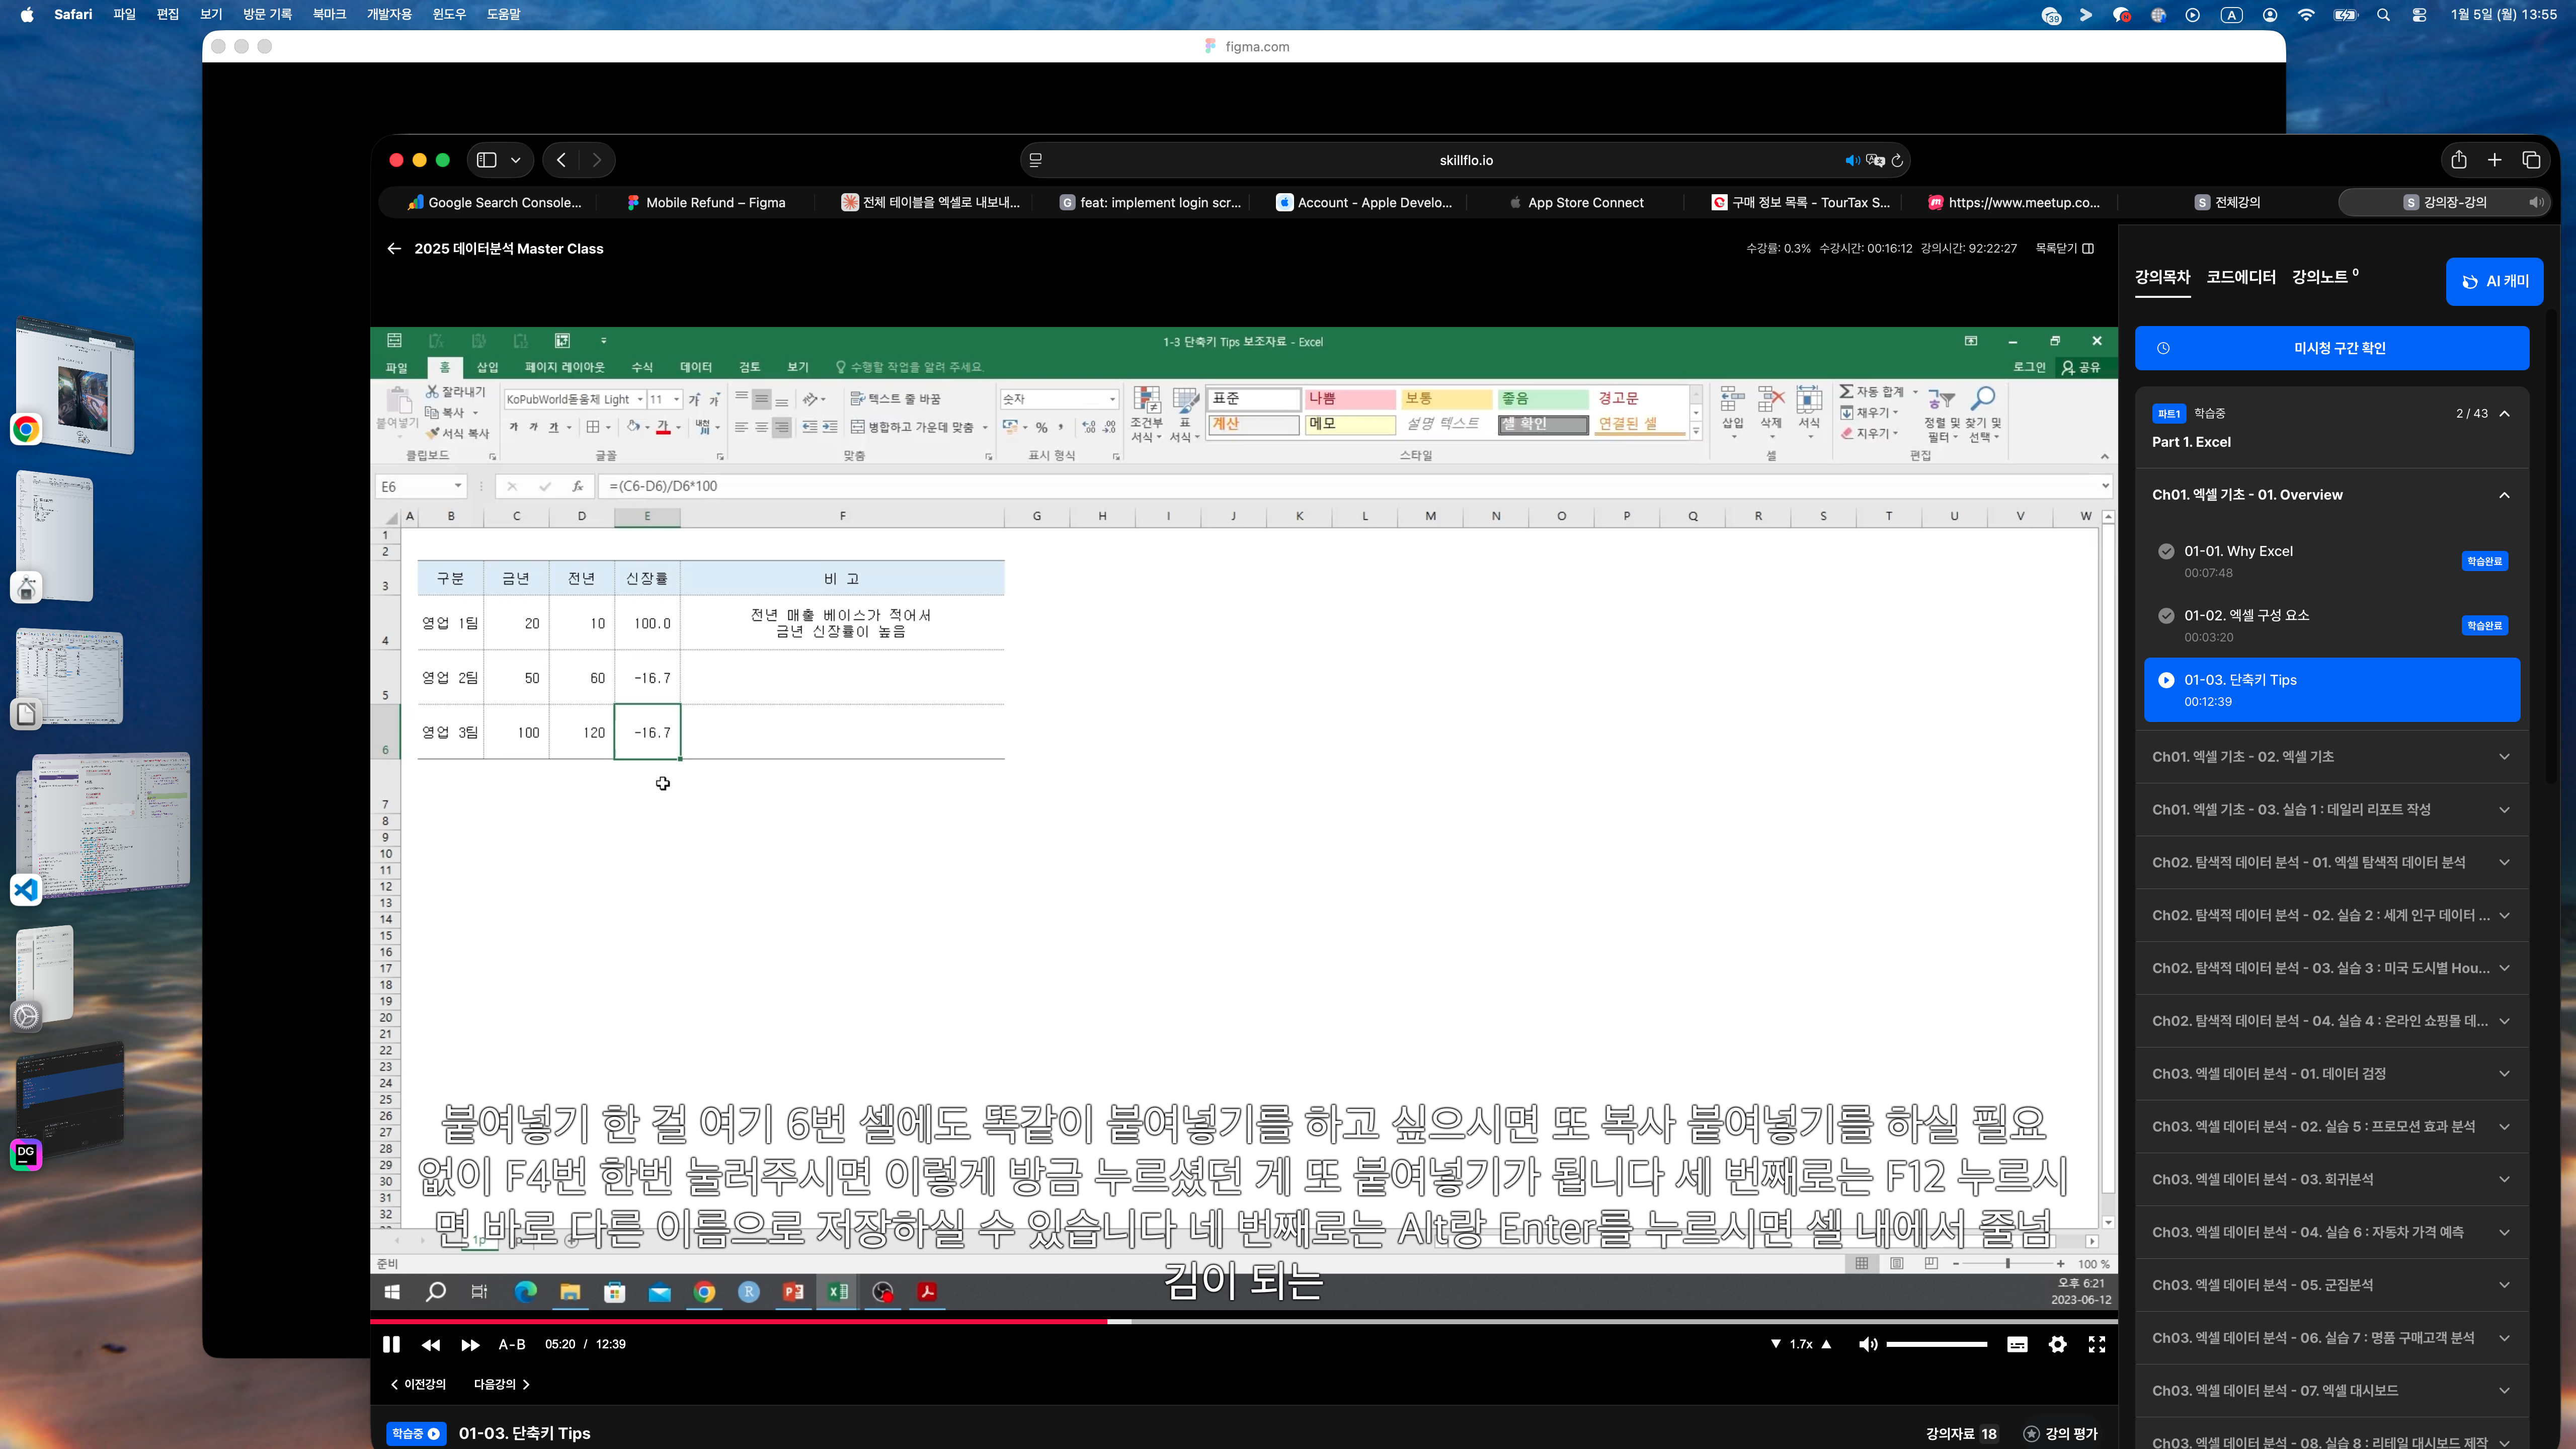
Task: Click the VS Code icon in Stage Manager
Action: pos(26,889)
